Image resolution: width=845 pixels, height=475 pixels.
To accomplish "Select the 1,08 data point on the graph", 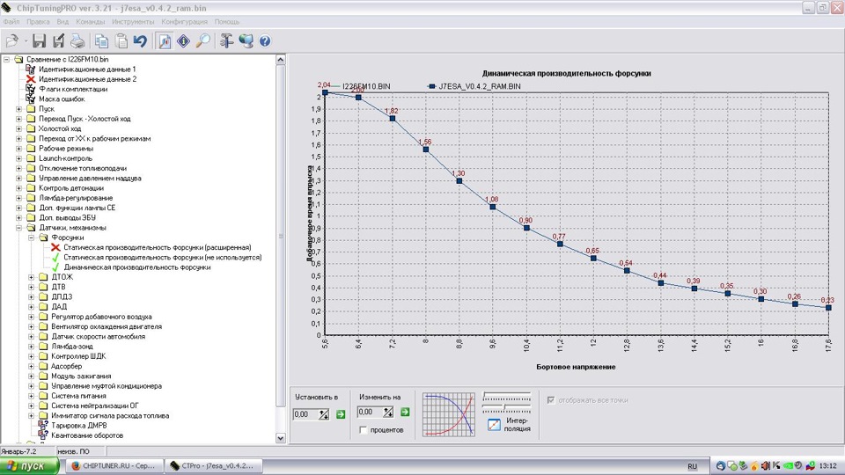I will [493, 207].
